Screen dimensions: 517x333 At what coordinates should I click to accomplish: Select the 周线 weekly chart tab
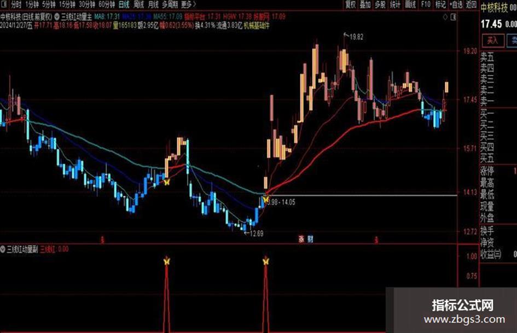point(139,4)
